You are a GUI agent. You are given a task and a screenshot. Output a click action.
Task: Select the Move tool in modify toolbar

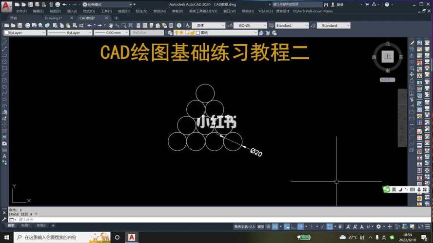coord(412,74)
